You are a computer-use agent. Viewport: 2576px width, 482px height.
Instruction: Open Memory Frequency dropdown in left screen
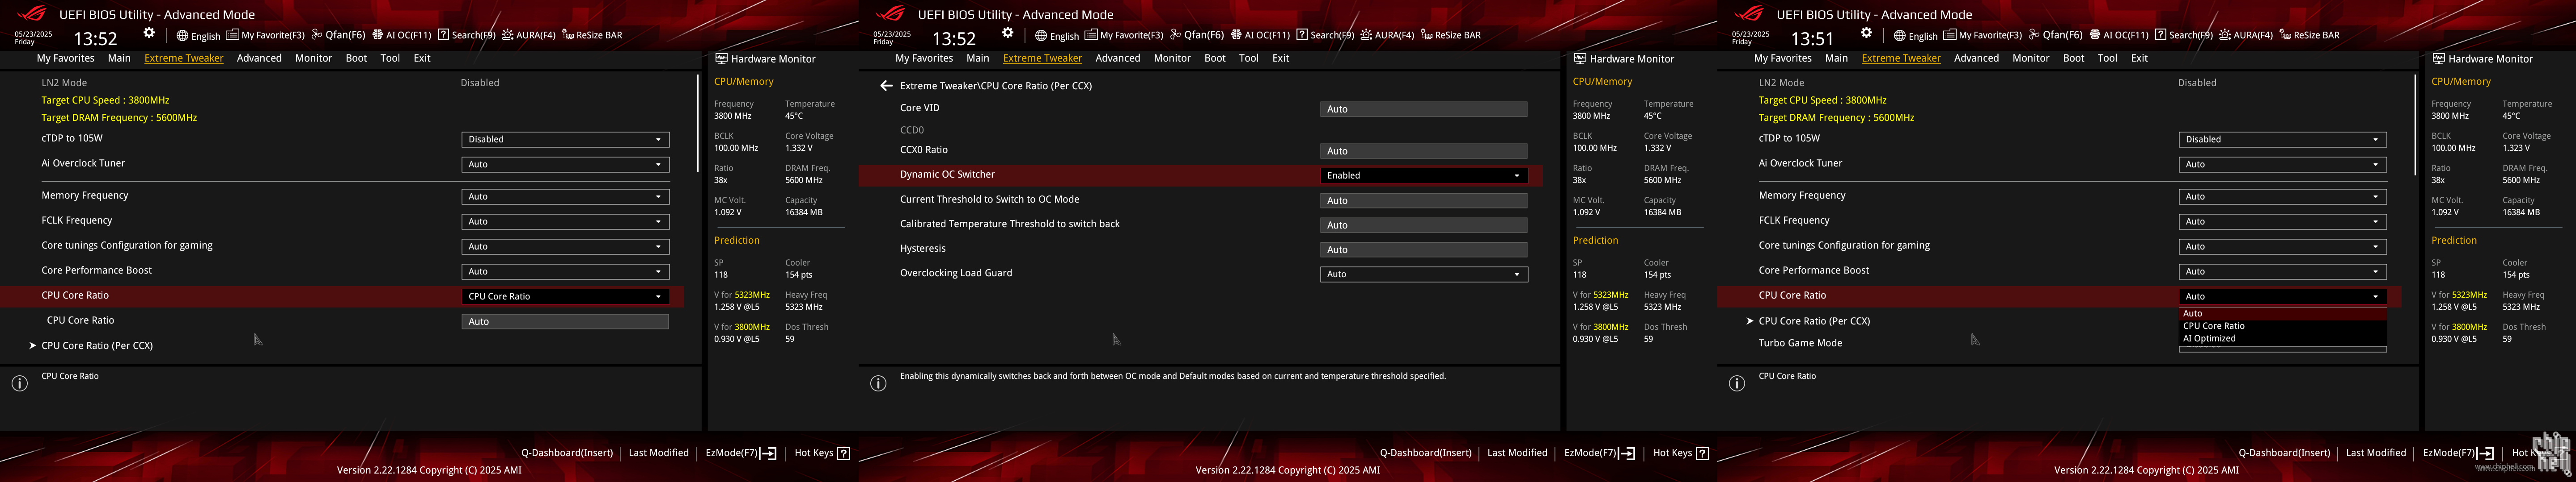565,196
